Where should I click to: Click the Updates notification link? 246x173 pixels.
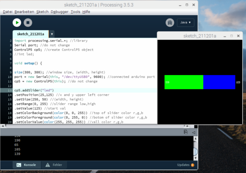[x=185, y=165]
